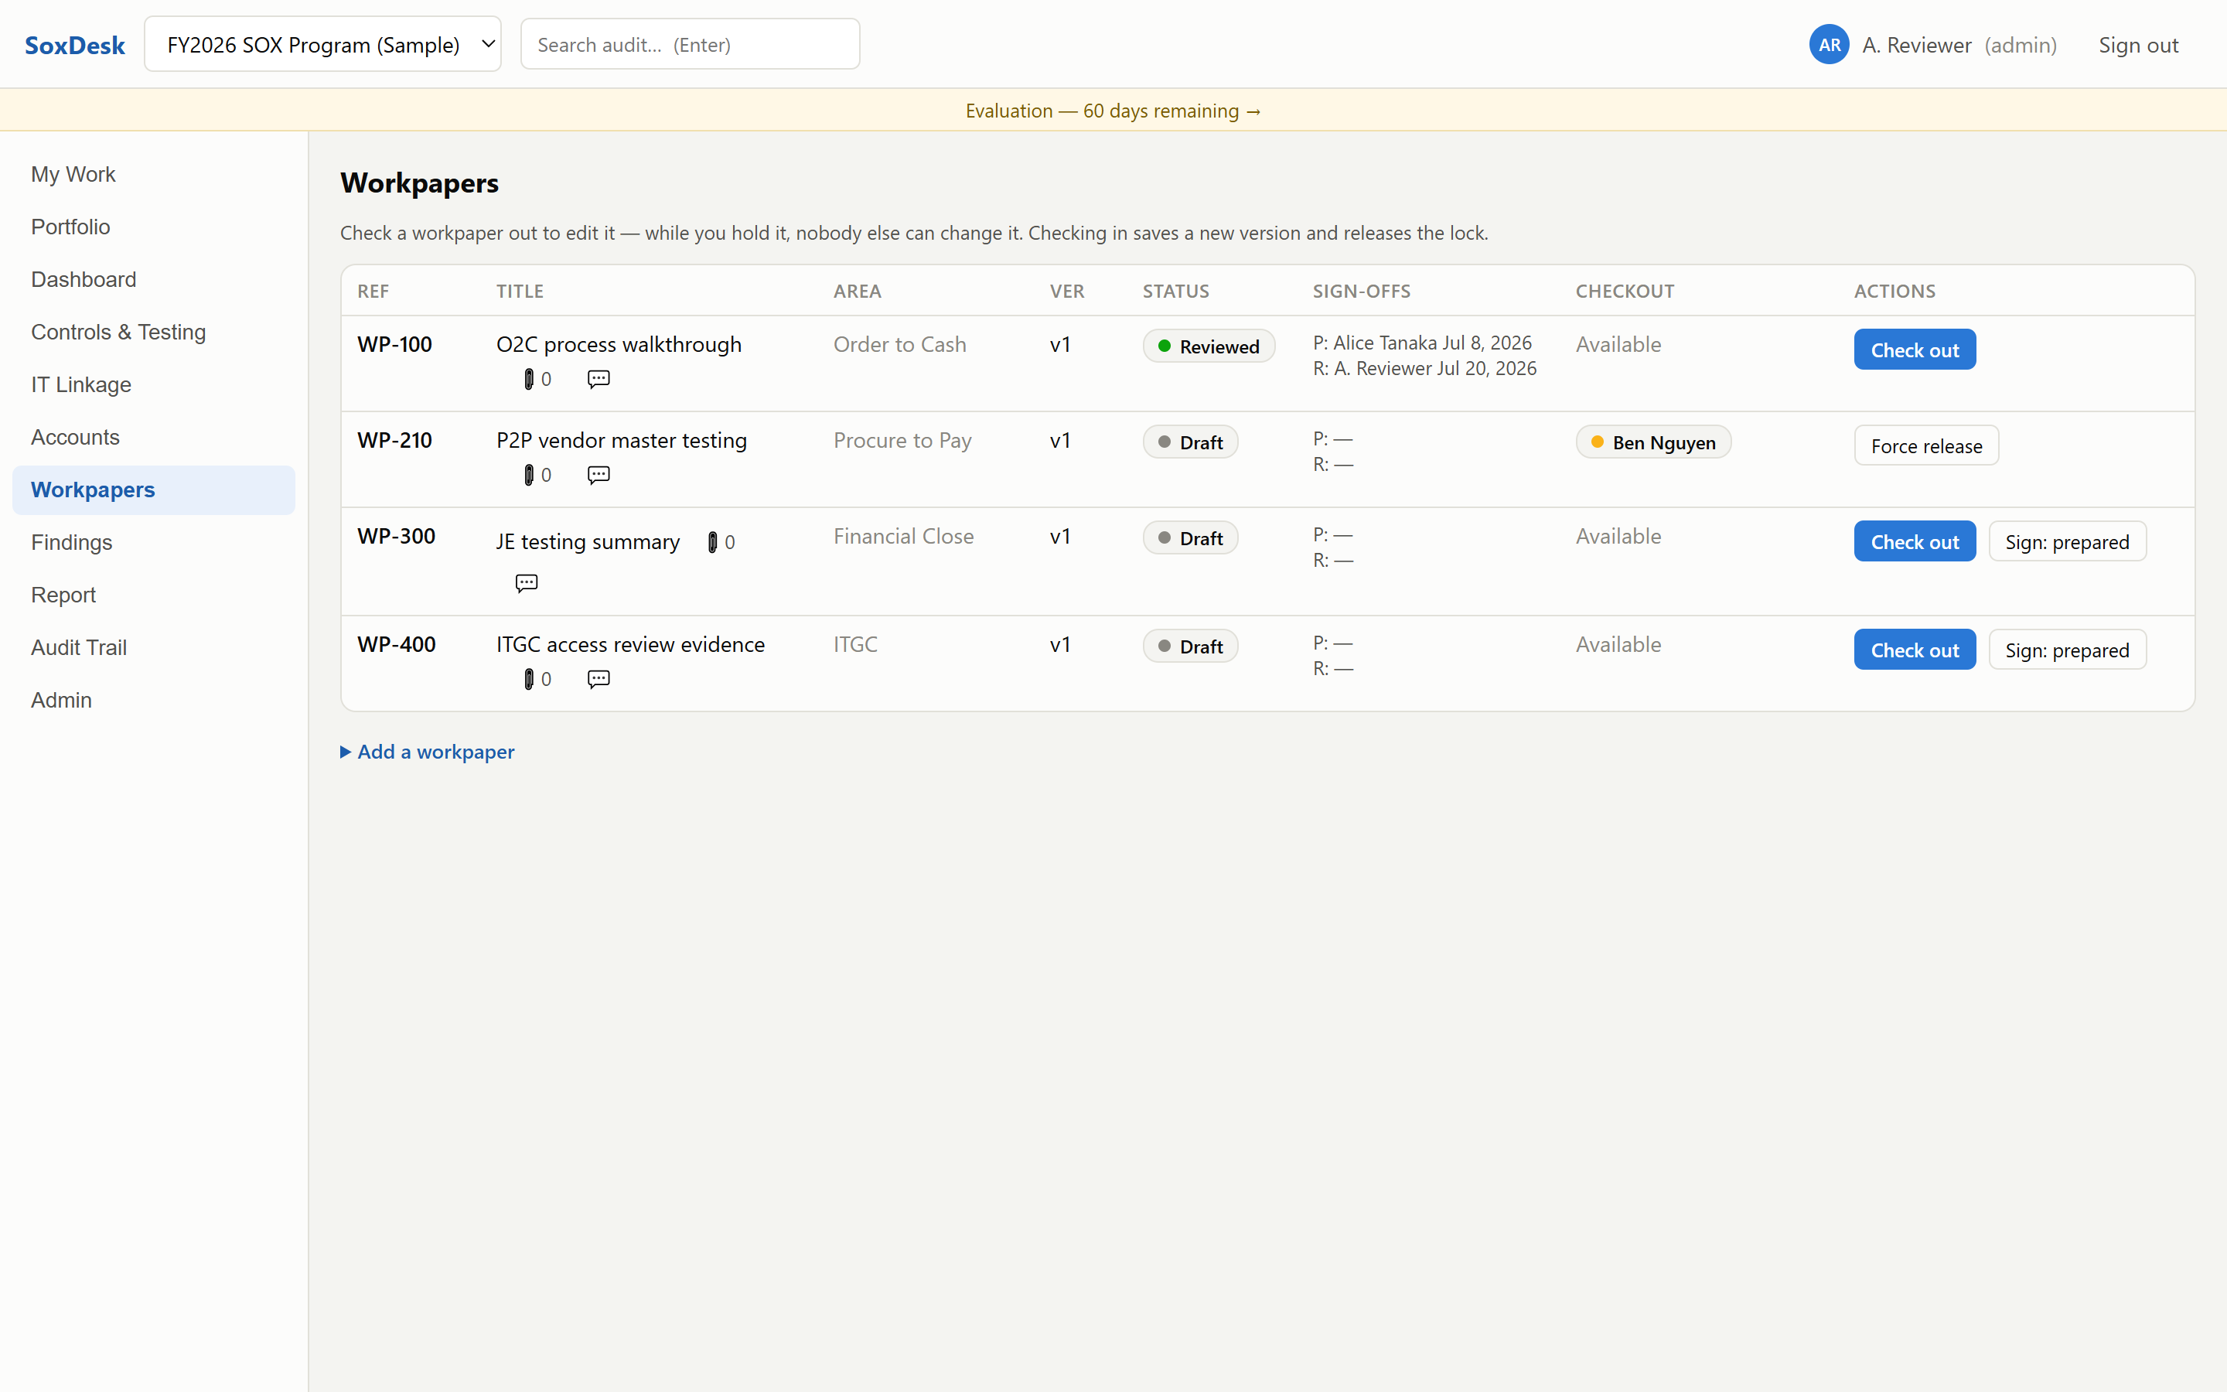Image resolution: width=2227 pixels, height=1392 pixels.
Task: Open the ITGC access review evidence title
Action: tap(630, 644)
